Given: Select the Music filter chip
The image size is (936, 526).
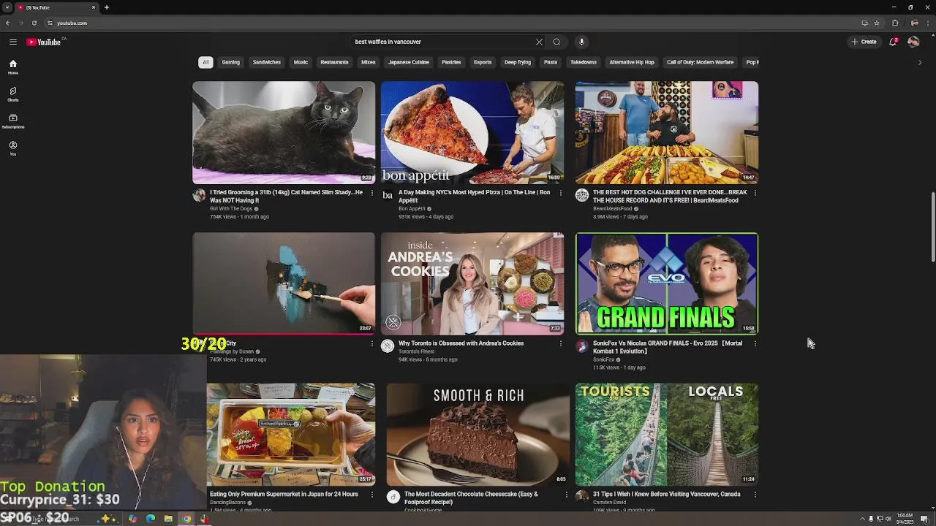Looking at the screenshot, I should pos(301,62).
